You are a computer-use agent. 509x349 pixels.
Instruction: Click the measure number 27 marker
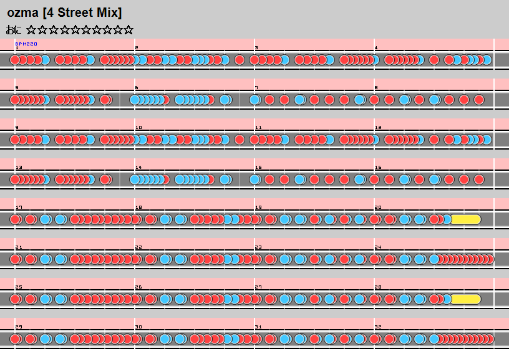point(258,287)
